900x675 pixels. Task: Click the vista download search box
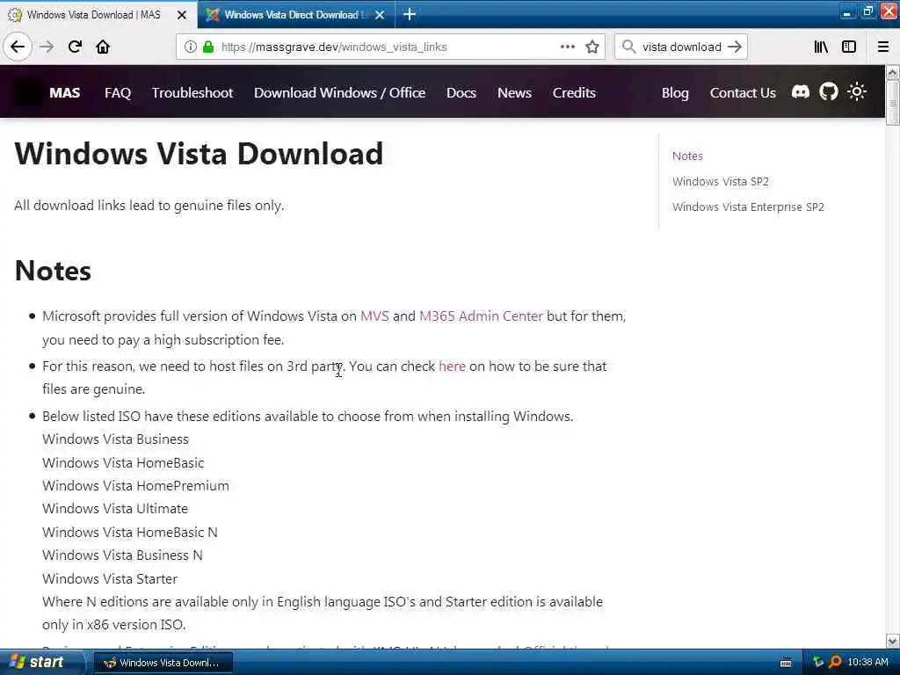click(681, 47)
